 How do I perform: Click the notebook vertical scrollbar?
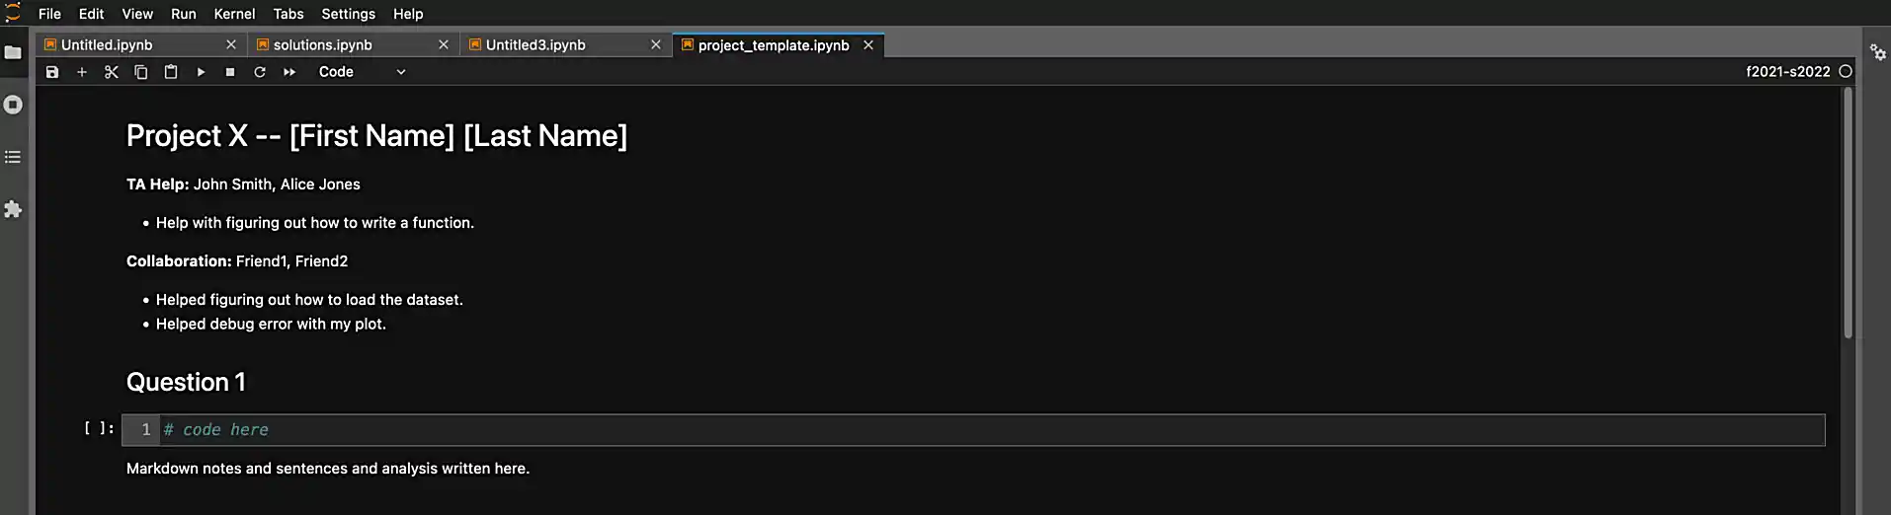coord(1848,213)
